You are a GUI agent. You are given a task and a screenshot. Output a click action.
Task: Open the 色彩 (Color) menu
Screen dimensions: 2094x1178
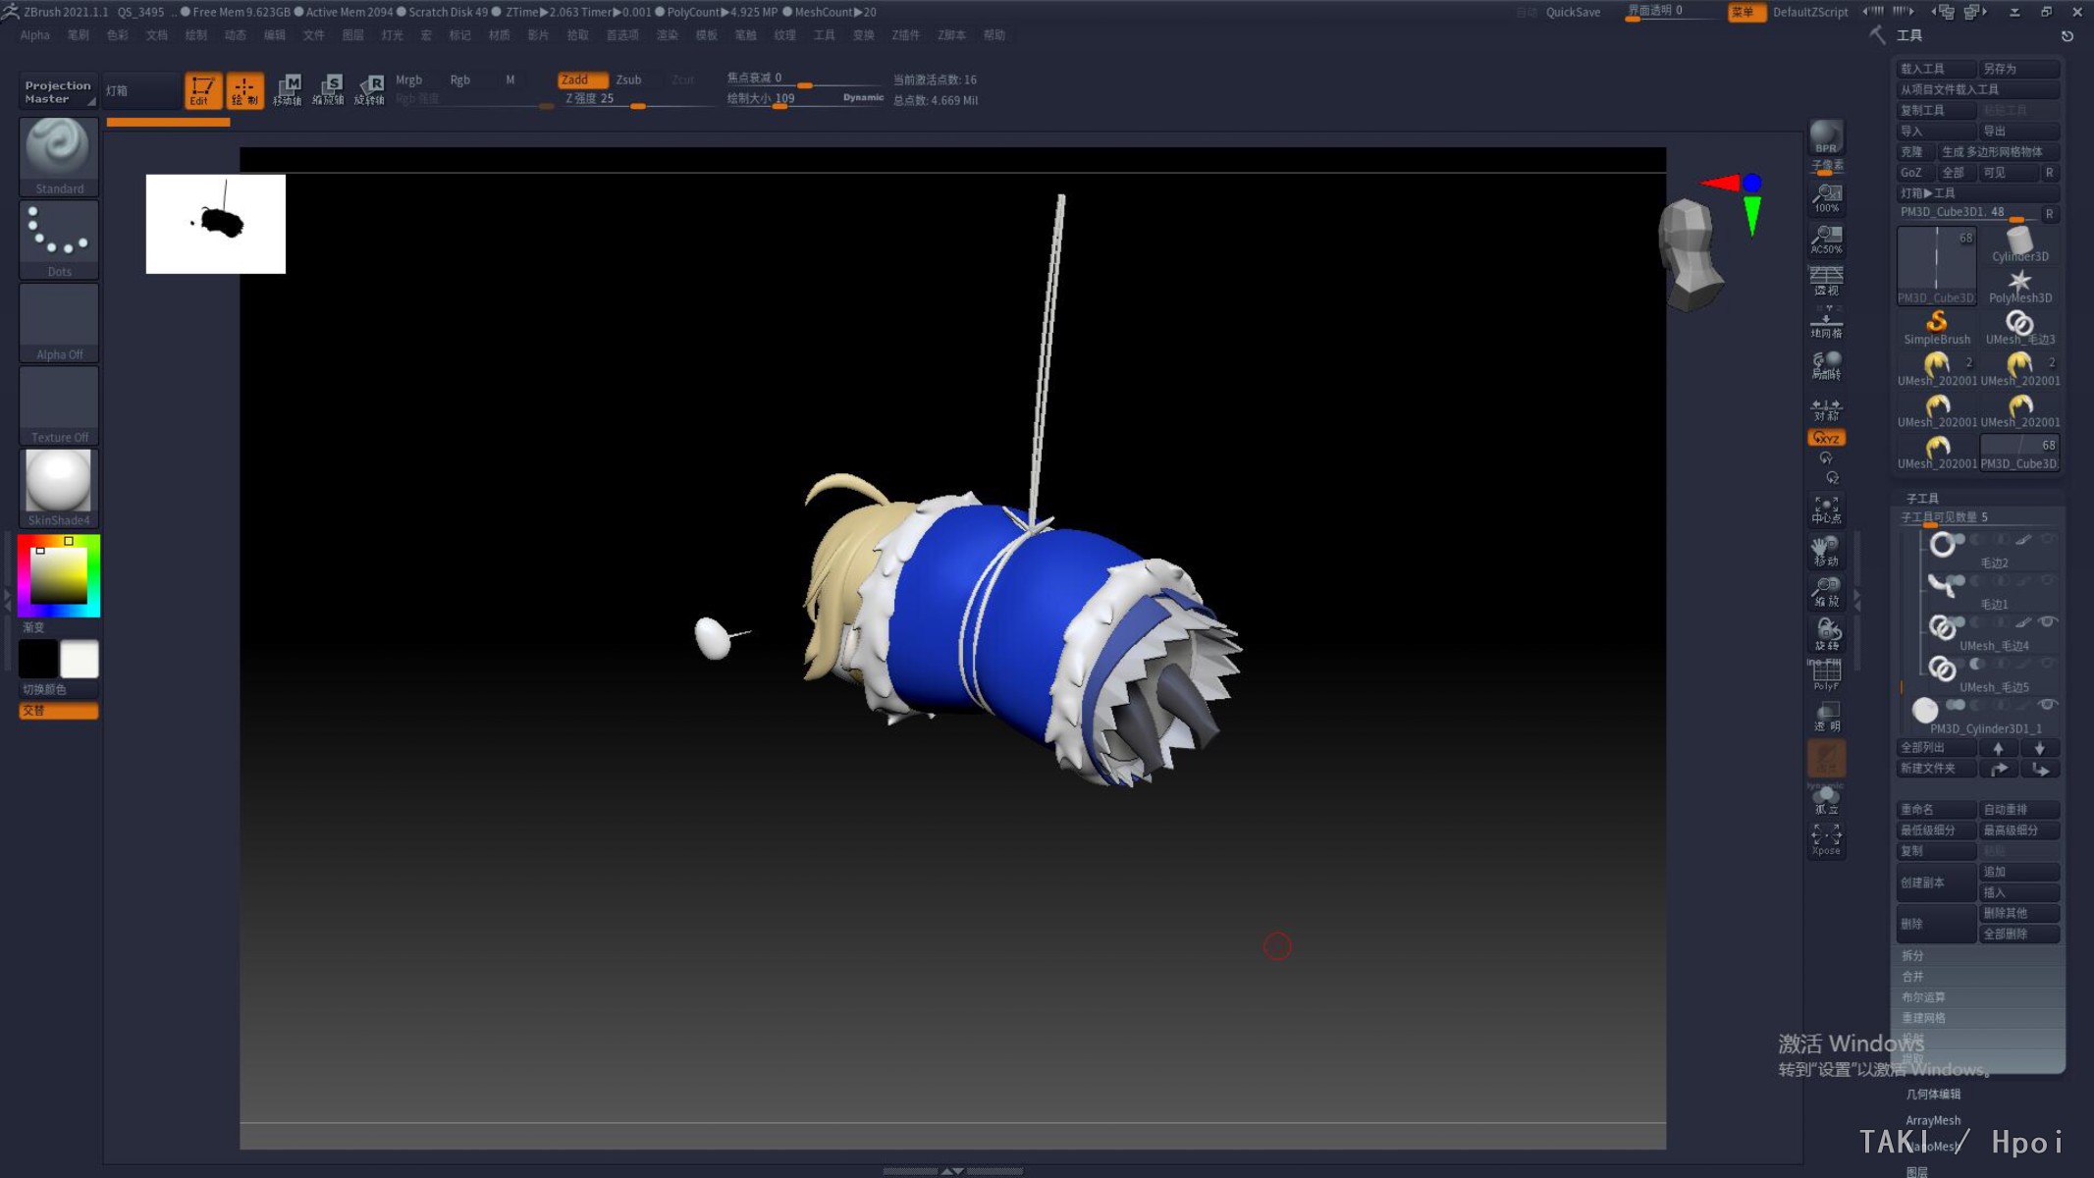point(117,35)
